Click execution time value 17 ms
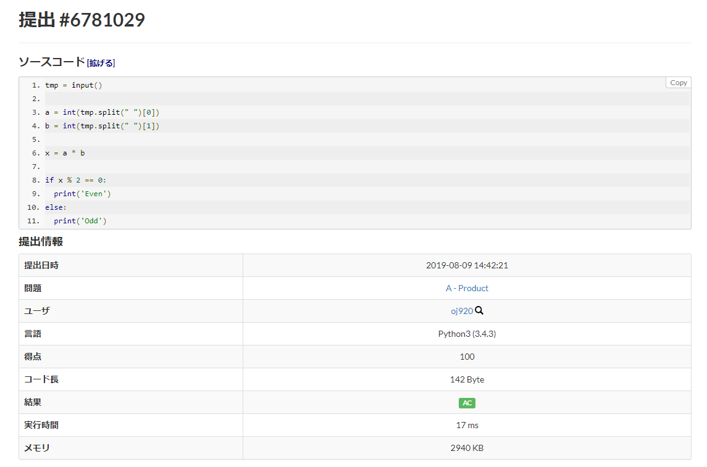The image size is (707, 467). (467, 425)
